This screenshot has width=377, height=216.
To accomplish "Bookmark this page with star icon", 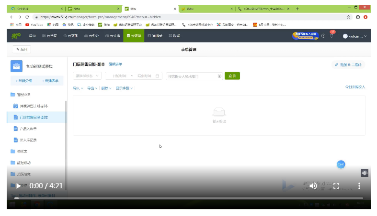I will [x=348, y=16].
